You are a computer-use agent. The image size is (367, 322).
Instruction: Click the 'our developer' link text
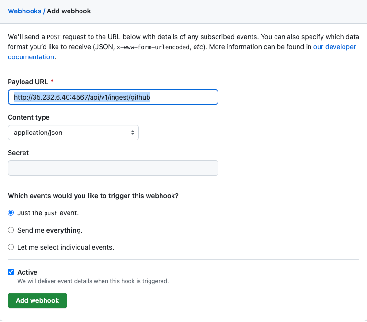[334, 47]
